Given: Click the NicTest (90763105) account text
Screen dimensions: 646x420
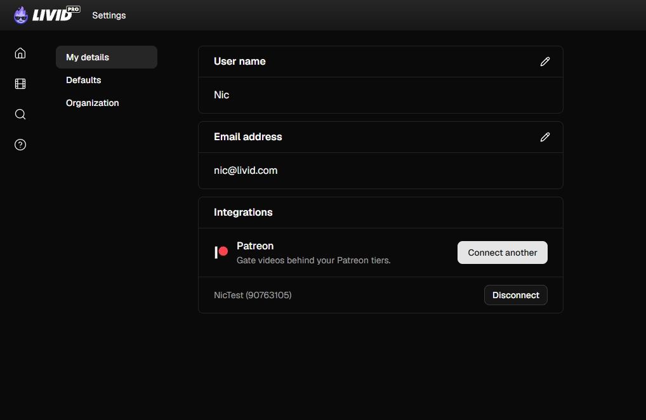Looking at the screenshot, I should [253, 295].
